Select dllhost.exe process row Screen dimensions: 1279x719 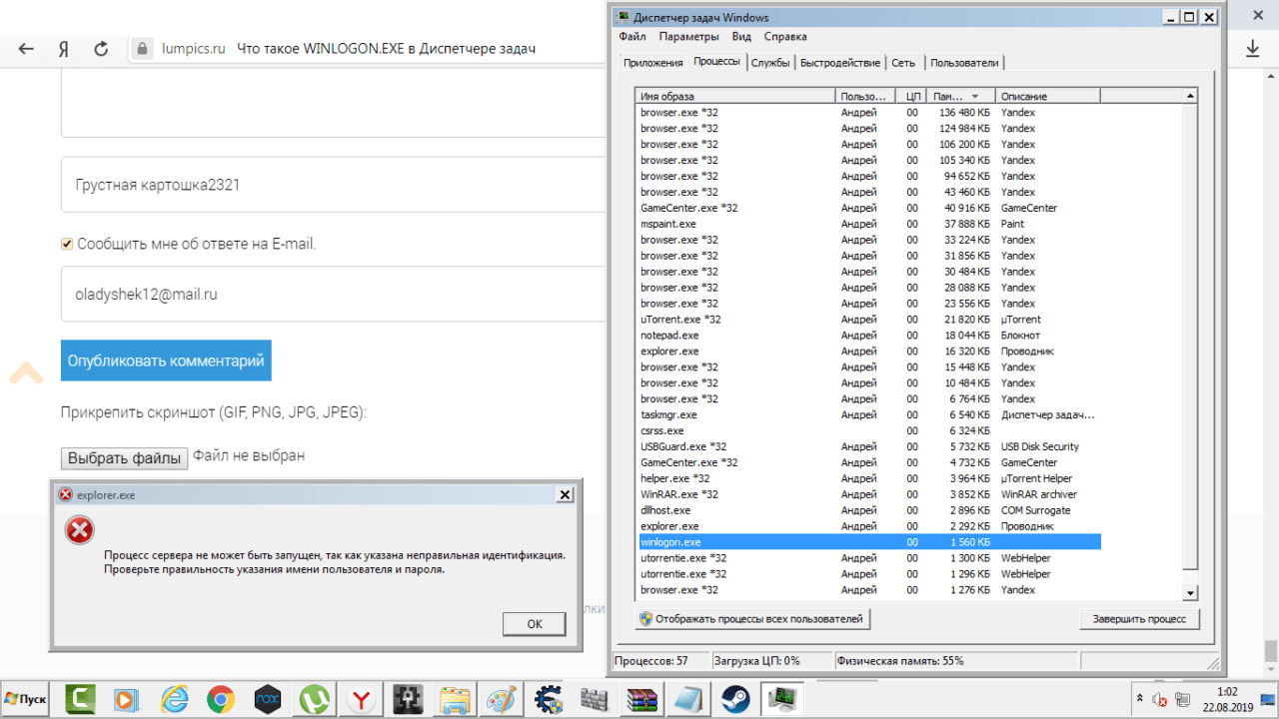tap(867, 510)
